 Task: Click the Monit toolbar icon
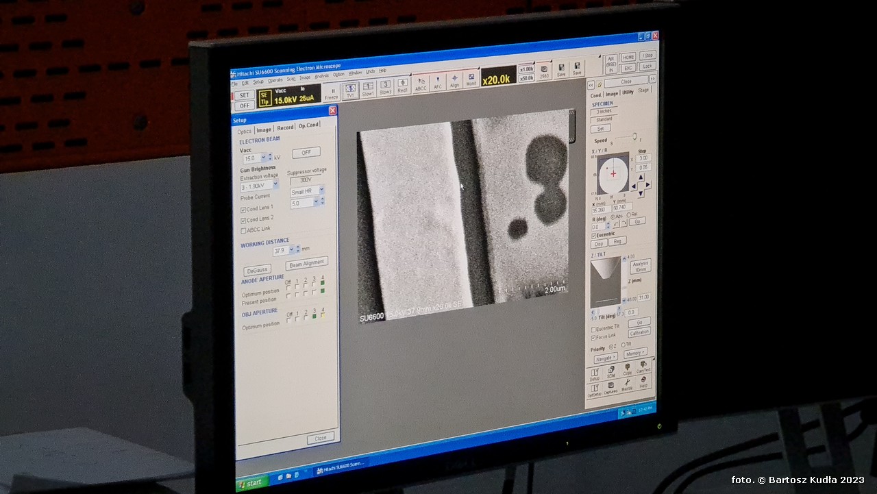(x=471, y=78)
